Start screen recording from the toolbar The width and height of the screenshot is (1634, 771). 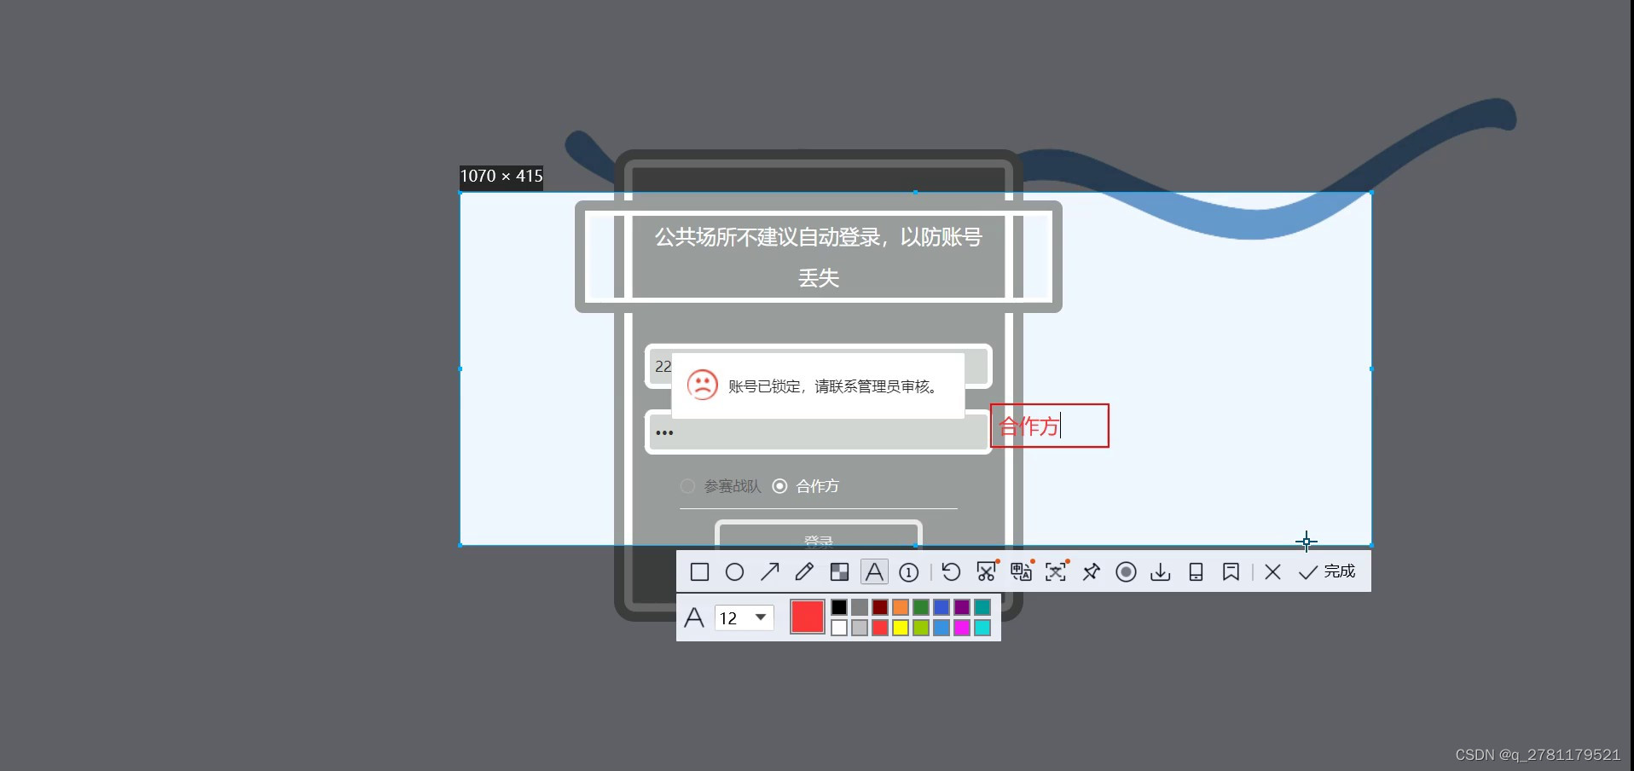(1126, 572)
